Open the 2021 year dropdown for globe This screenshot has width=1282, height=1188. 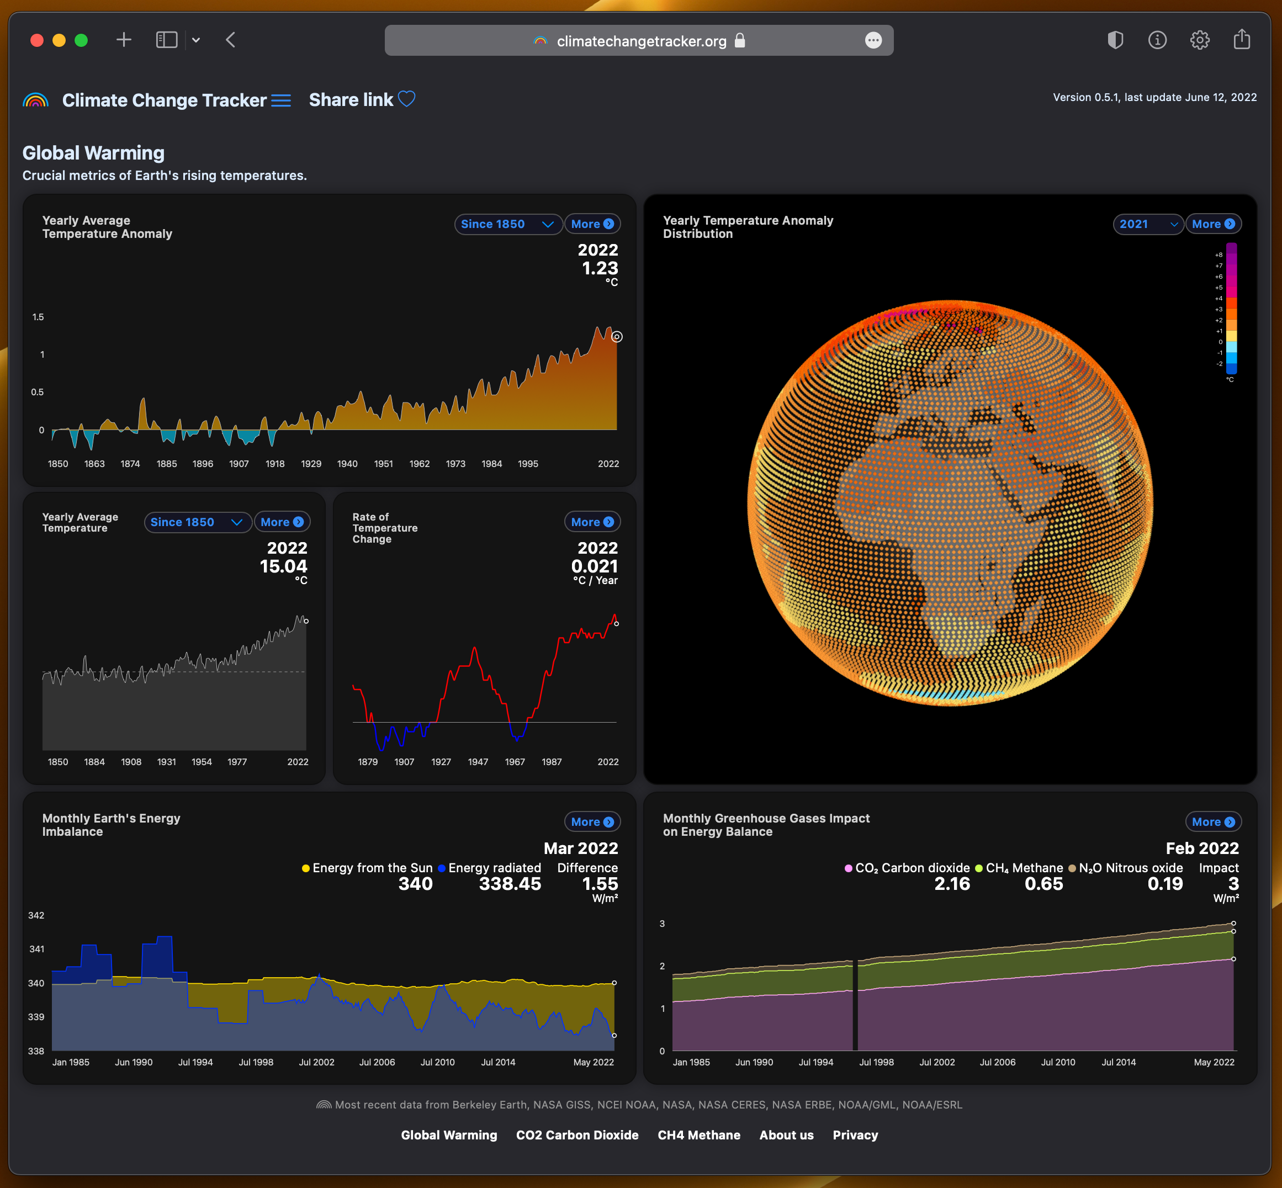point(1148,224)
